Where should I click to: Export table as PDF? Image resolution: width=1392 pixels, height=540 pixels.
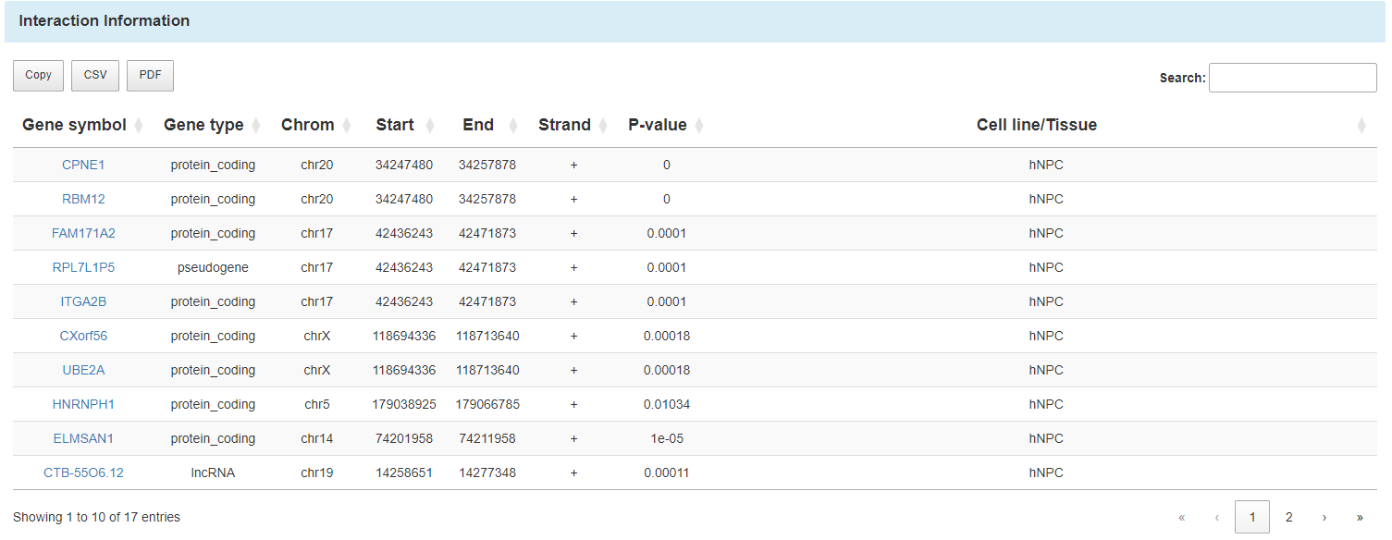coord(150,76)
